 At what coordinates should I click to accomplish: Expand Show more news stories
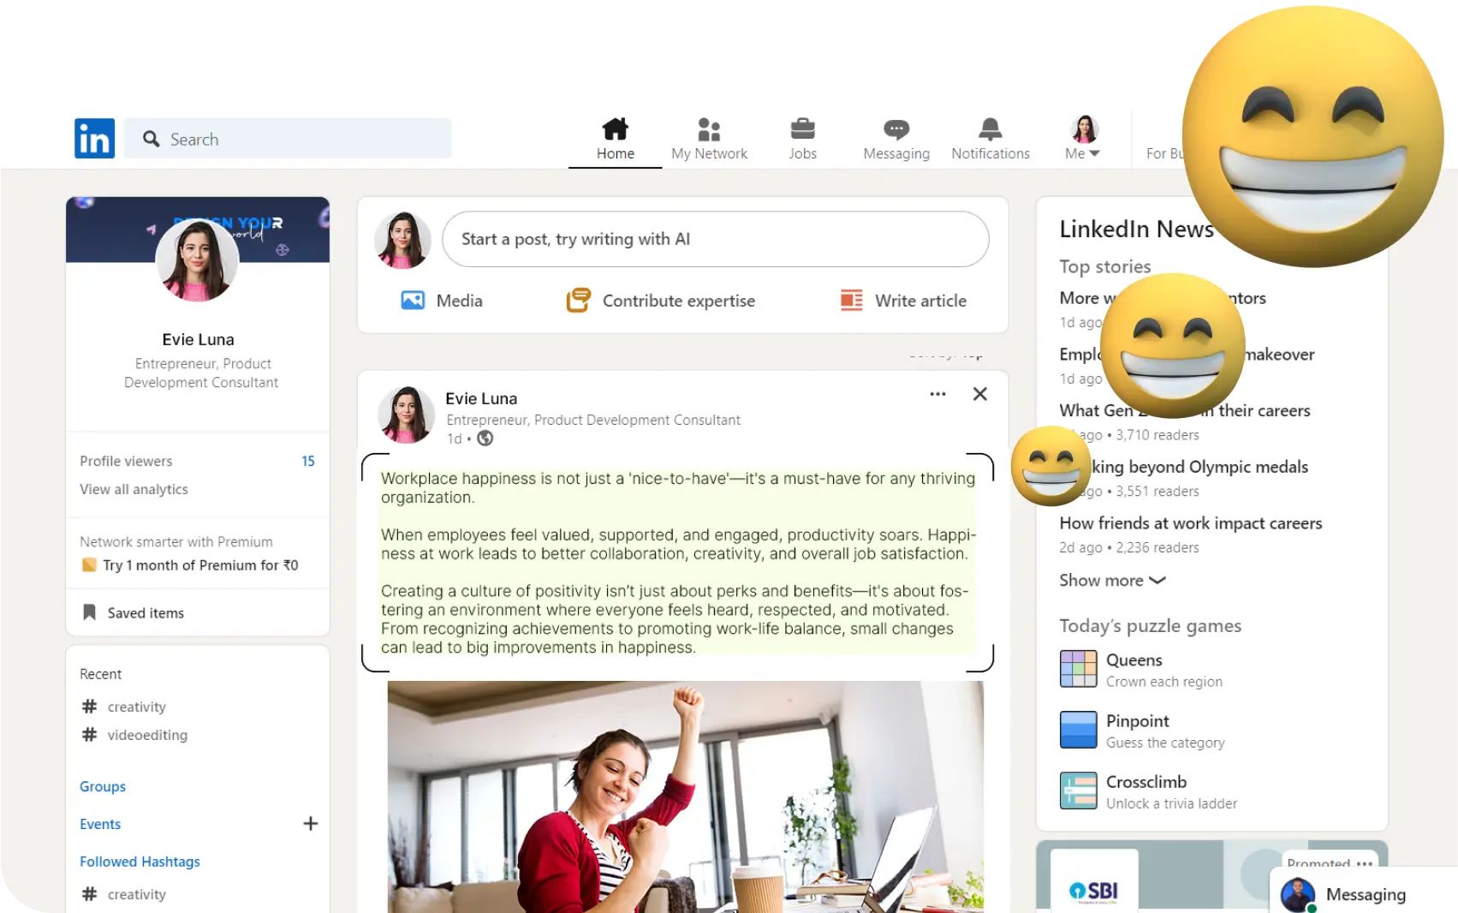1111,580
